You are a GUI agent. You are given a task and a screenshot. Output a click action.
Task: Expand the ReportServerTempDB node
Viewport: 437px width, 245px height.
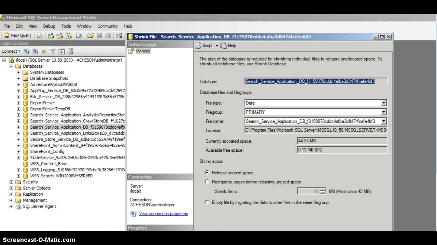18,109
